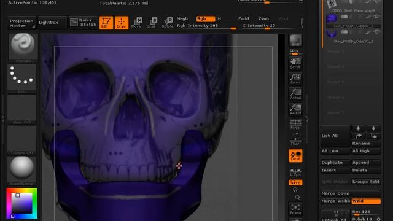Select Skin_PM3D_Cube3D_2 subtool thumbnail
Viewport: 393px width, 221px height.
point(332,34)
